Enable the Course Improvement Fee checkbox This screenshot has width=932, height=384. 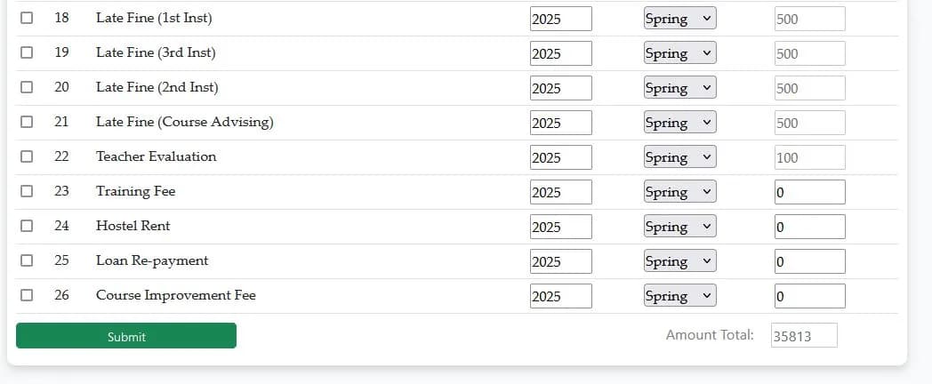pyautogui.click(x=27, y=295)
